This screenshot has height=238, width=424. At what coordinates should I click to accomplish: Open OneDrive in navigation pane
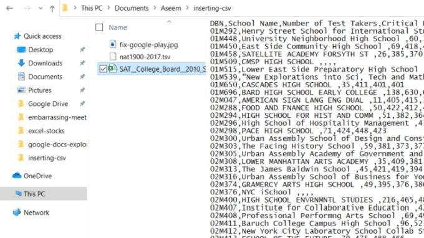(37, 176)
